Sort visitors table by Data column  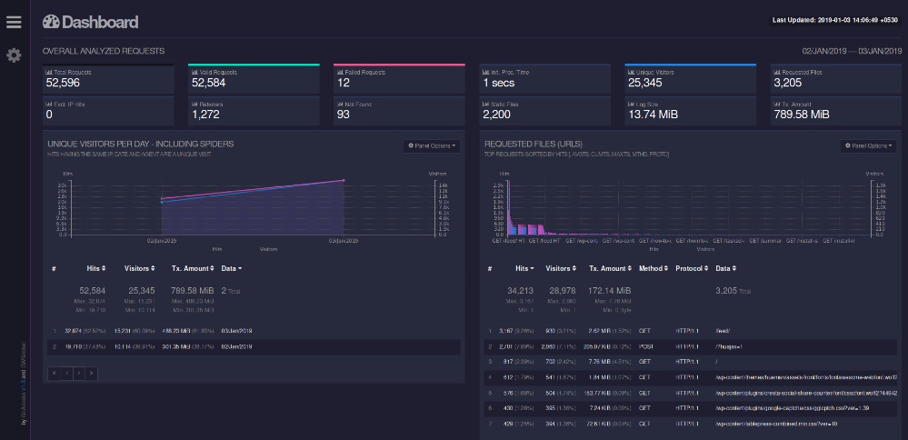pyautogui.click(x=232, y=269)
